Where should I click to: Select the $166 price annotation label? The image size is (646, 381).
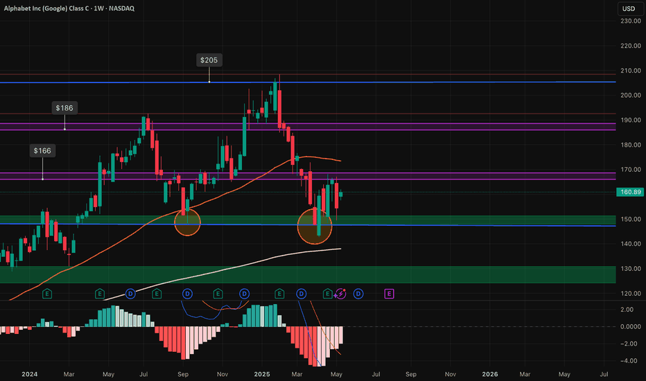42,151
